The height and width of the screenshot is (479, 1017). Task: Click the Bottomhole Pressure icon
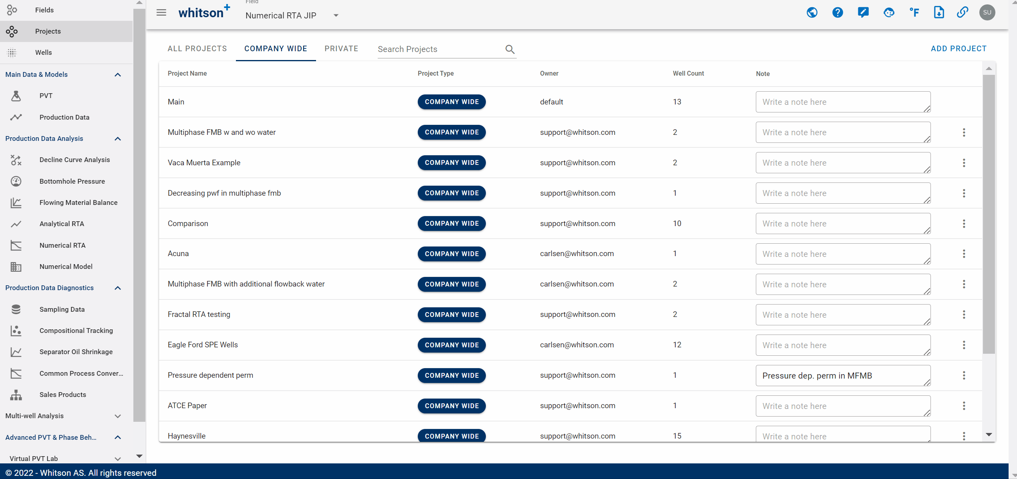point(16,181)
